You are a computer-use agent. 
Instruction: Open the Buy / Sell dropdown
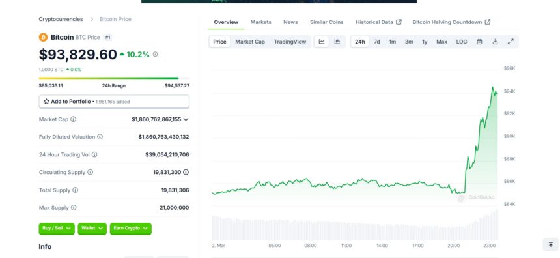57,228
